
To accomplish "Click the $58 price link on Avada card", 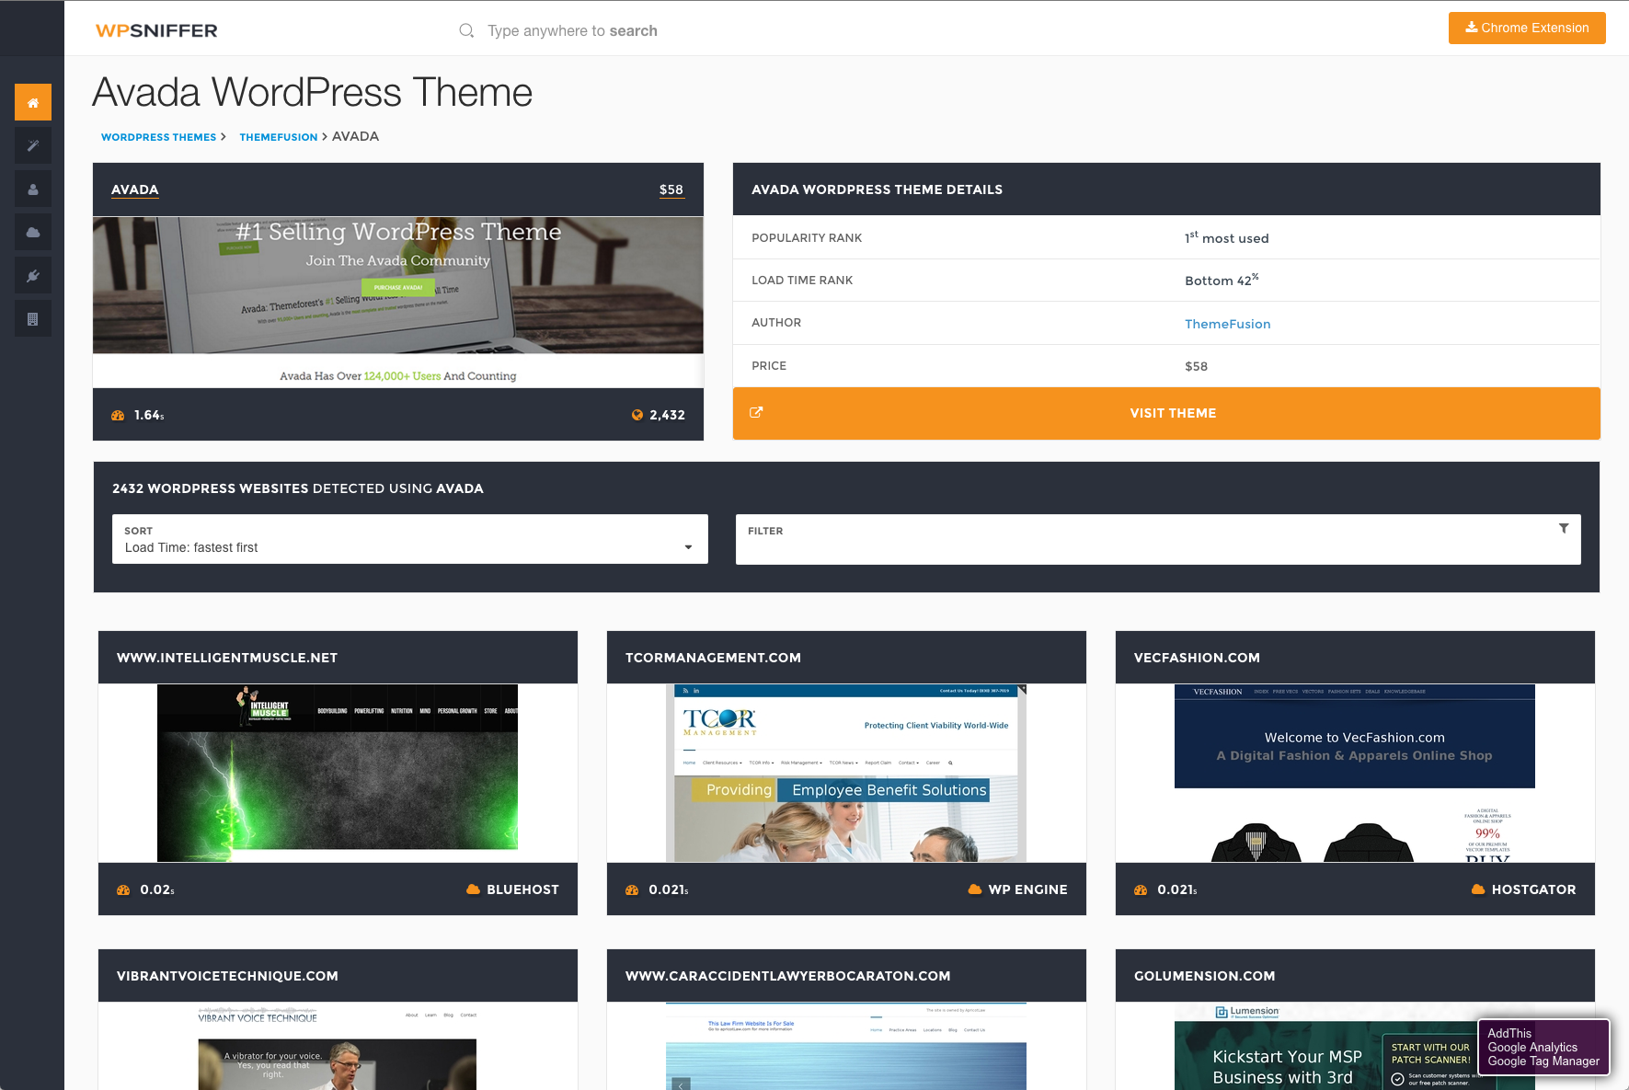I will (671, 189).
